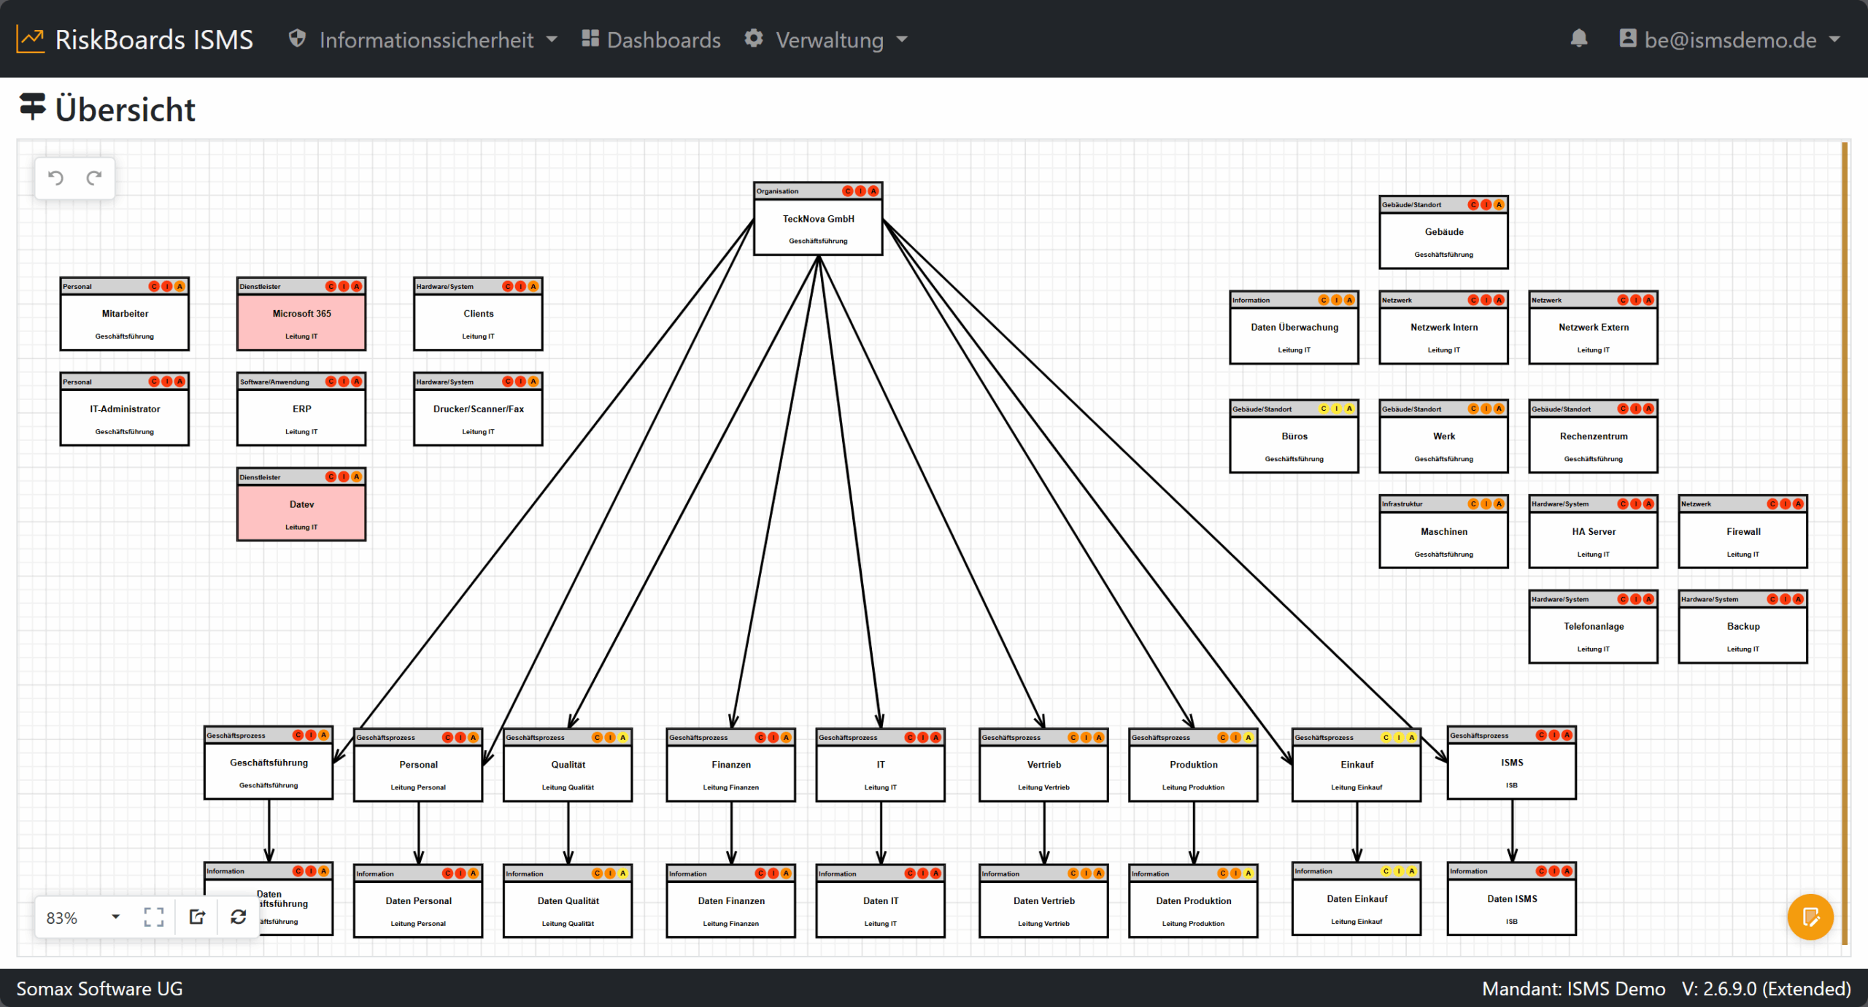
Task: Select the Netzwerk Extern node
Action: tap(1593, 327)
